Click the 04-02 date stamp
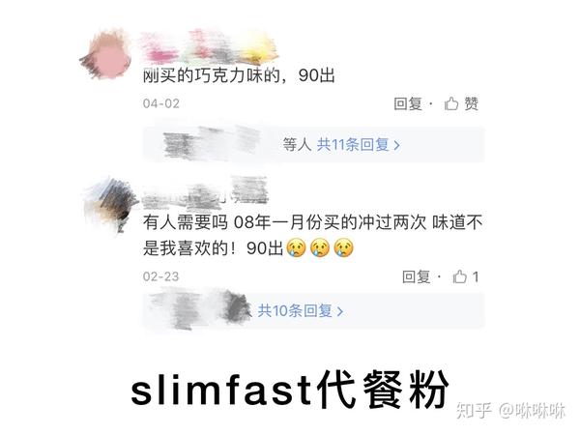 (160, 103)
